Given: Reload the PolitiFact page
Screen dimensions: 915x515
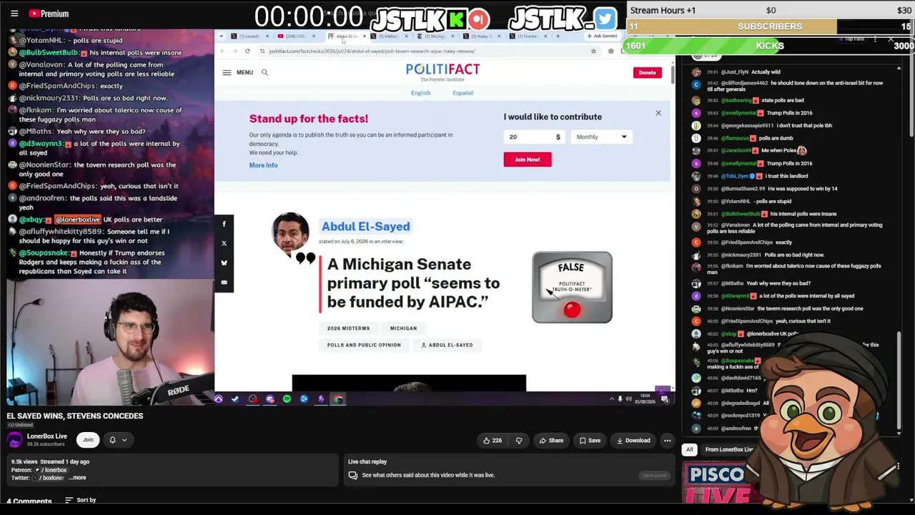Looking at the screenshot, I should tap(247, 51).
